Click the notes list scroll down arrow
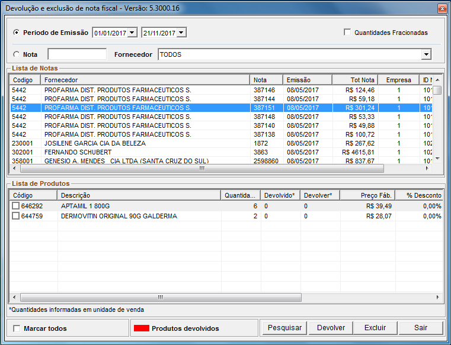This screenshot has width=451, height=345. pyautogui.click(x=437, y=159)
